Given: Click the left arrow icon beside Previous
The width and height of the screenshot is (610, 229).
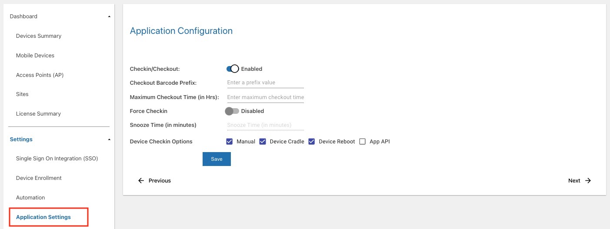Looking at the screenshot, I should click(141, 181).
